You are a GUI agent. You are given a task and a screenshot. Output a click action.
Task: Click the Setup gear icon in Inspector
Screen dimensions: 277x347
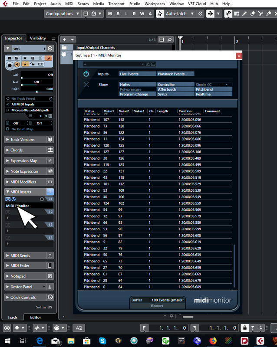coord(50,307)
